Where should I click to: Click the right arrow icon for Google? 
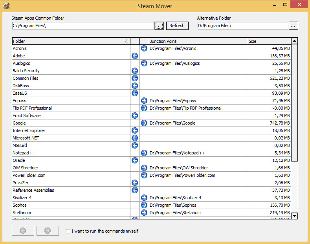point(144,123)
